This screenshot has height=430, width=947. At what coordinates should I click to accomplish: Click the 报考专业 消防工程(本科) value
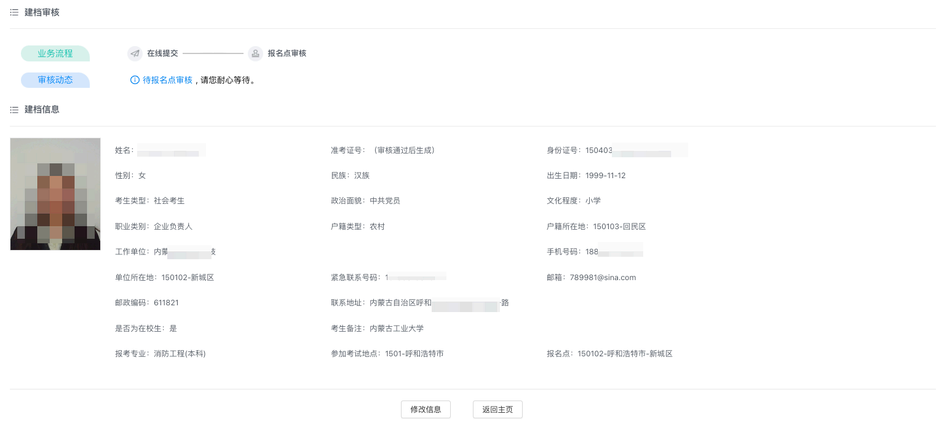point(180,354)
